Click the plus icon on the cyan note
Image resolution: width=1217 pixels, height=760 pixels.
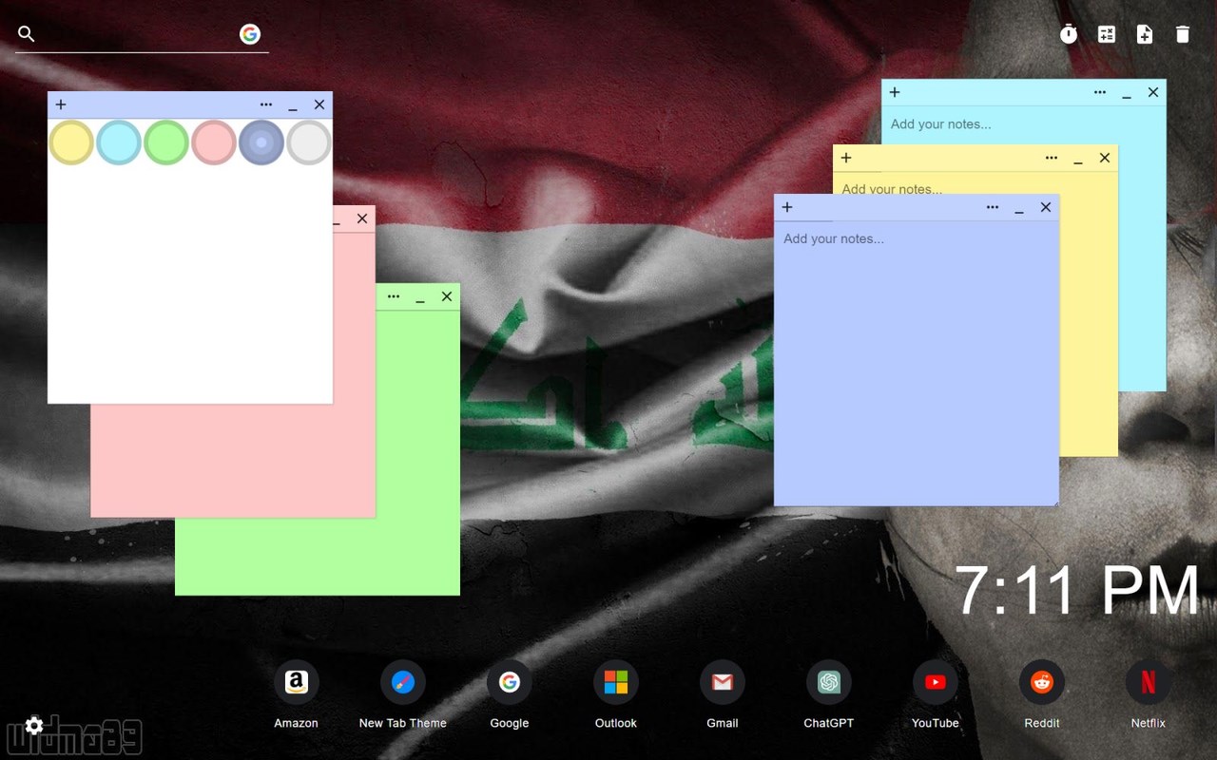895,92
